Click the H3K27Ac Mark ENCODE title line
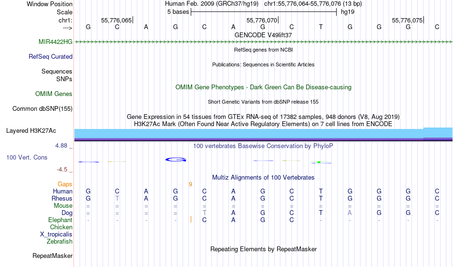Screen dimensions: 453x267 coord(263,124)
